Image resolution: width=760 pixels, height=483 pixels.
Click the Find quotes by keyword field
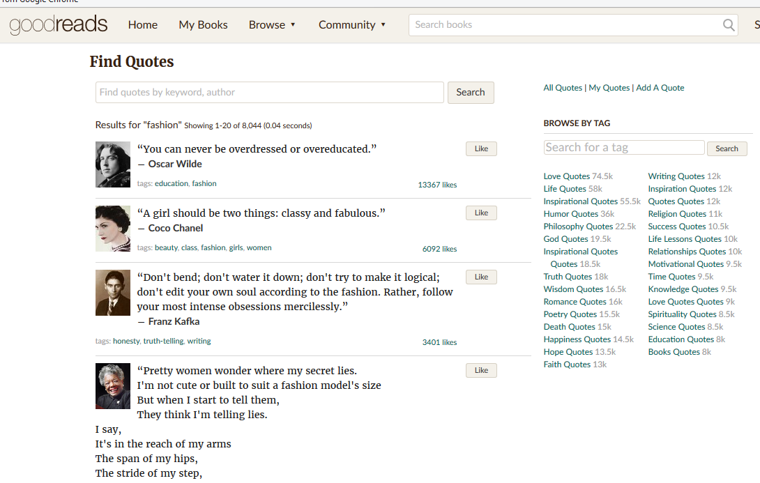[270, 92]
